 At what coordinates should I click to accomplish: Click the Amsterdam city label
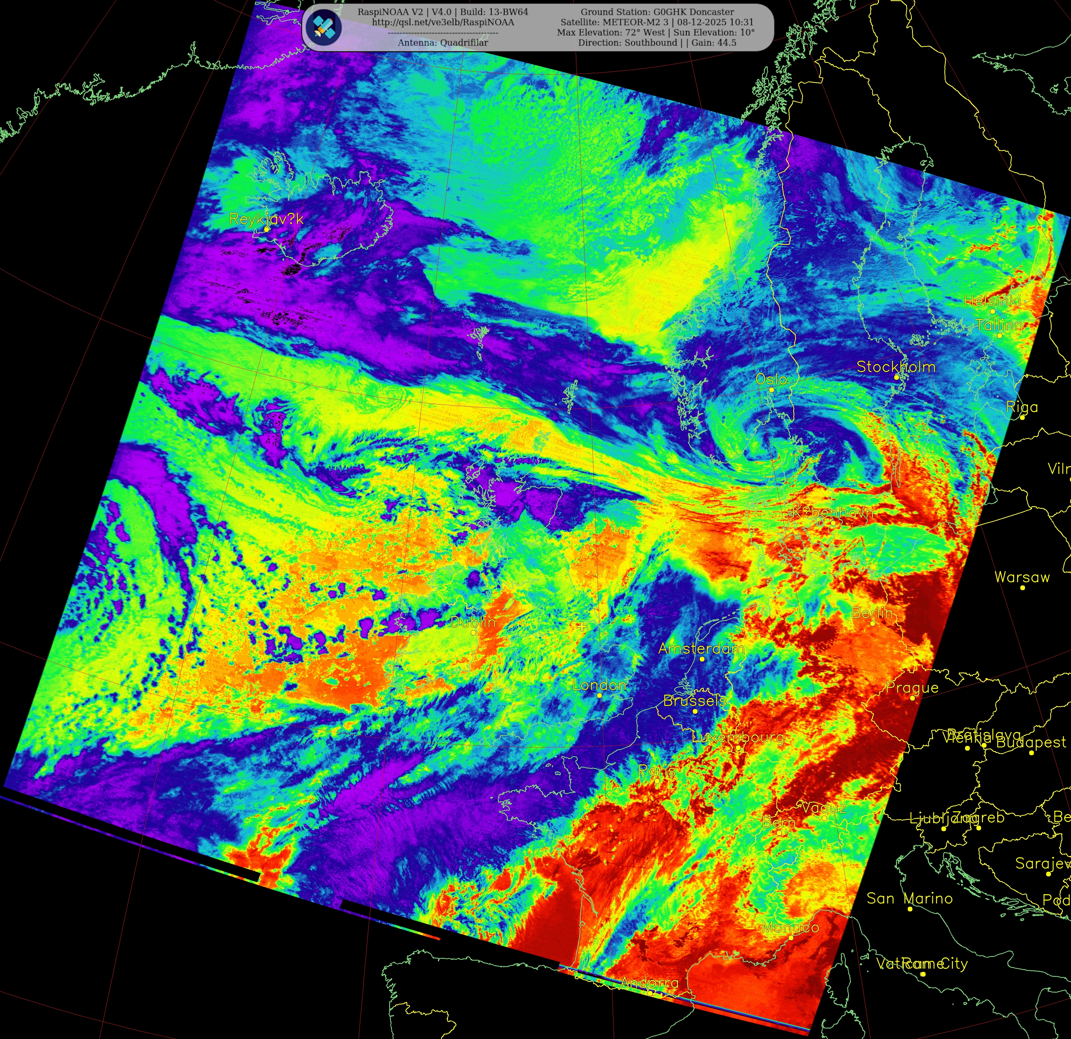(701, 648)
